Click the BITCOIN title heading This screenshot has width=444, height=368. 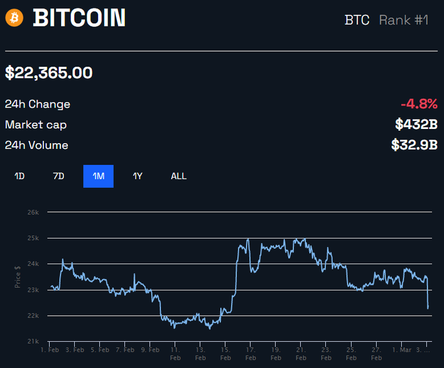pyautogui.click(x=79, y=18)
